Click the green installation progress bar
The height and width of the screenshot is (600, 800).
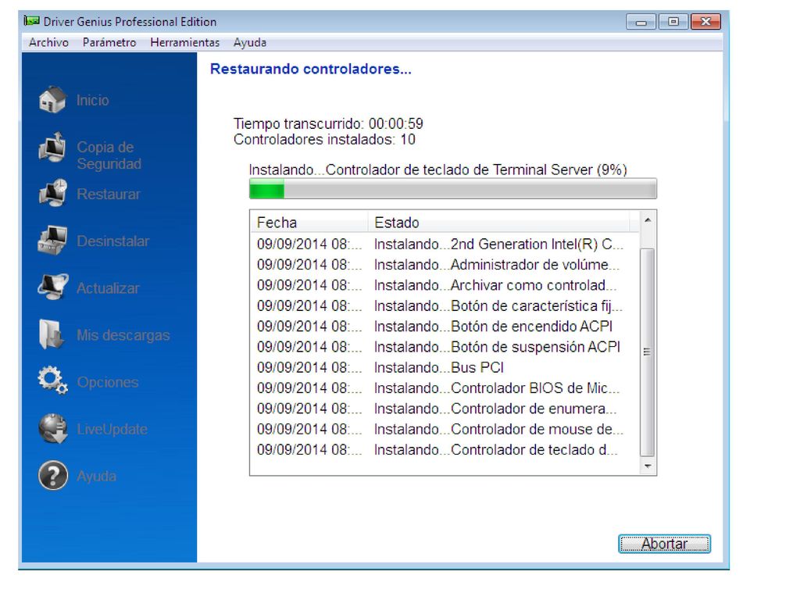pyautogui.click(x=452, y=189)
